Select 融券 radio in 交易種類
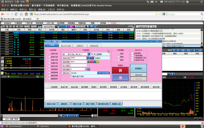Viewport: 204px width, 128px height. point(118,60)
